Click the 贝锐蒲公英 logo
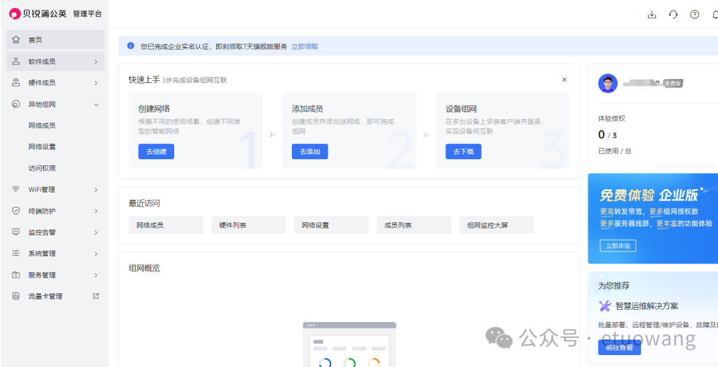718x367 pixels. 39,14
